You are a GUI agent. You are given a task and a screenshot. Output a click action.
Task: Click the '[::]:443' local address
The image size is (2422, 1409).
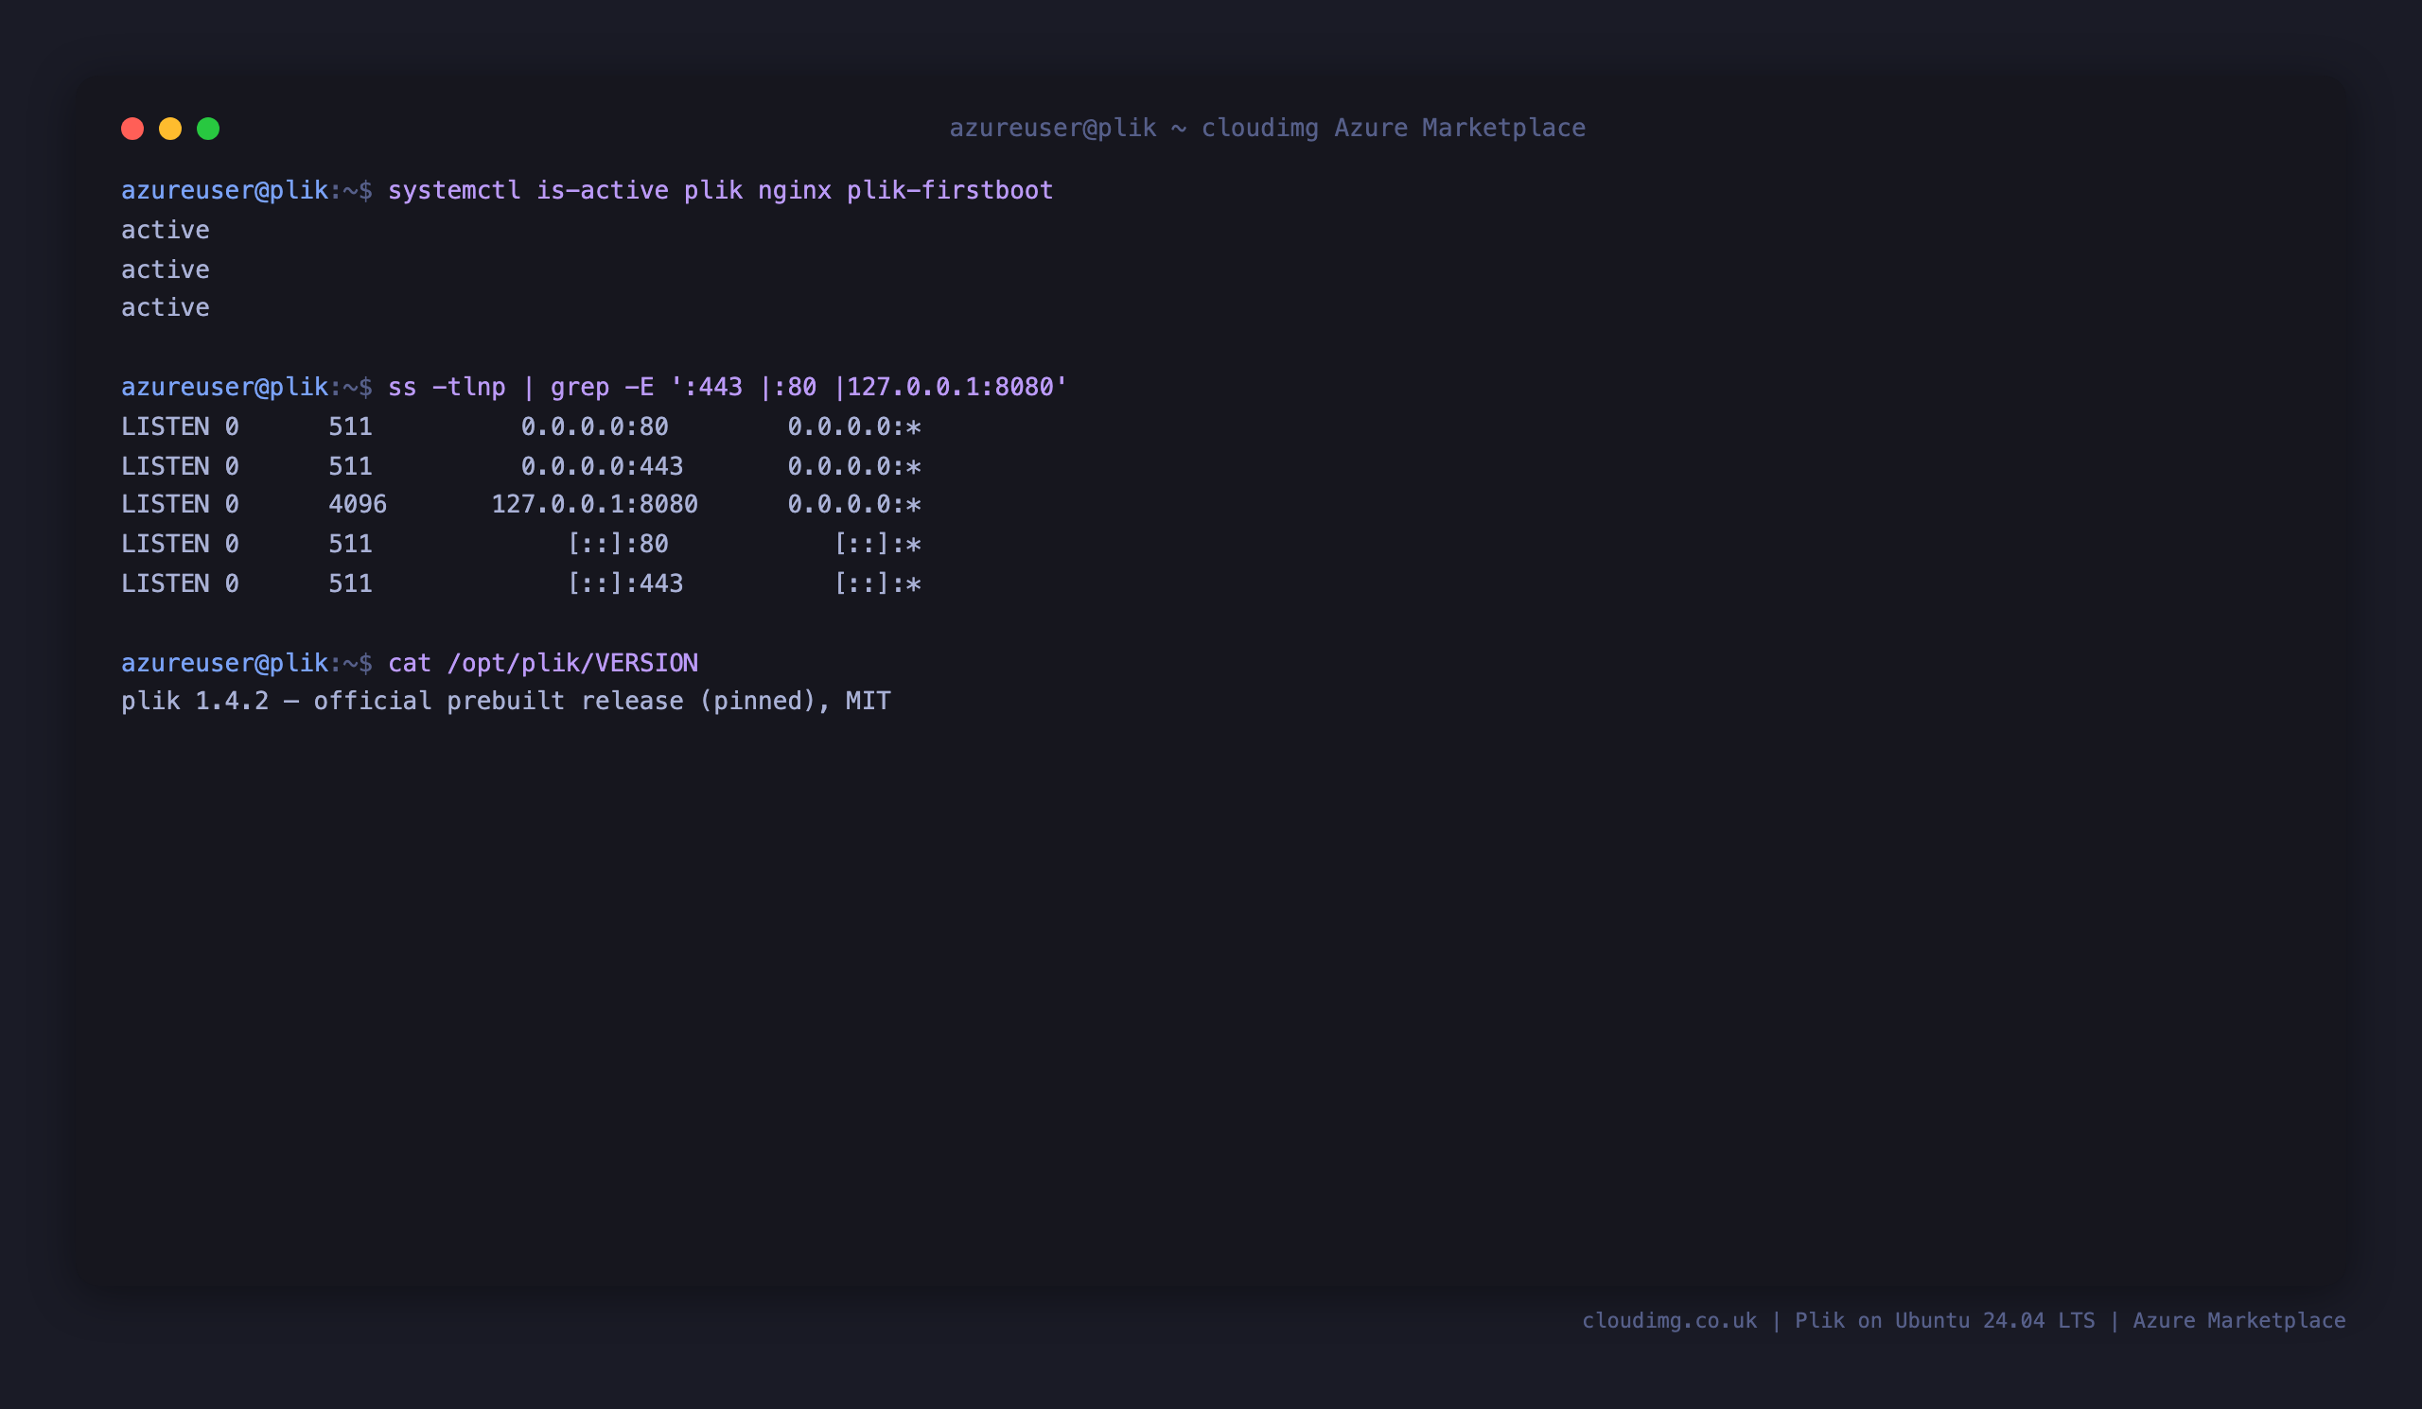point(624,584)
